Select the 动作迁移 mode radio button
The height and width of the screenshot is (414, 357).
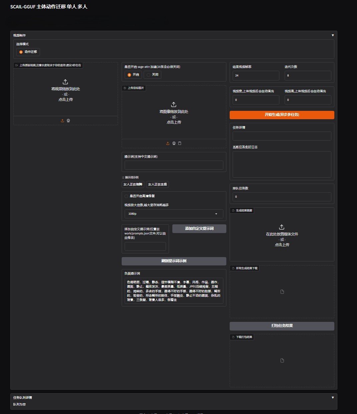pos(21,52)
